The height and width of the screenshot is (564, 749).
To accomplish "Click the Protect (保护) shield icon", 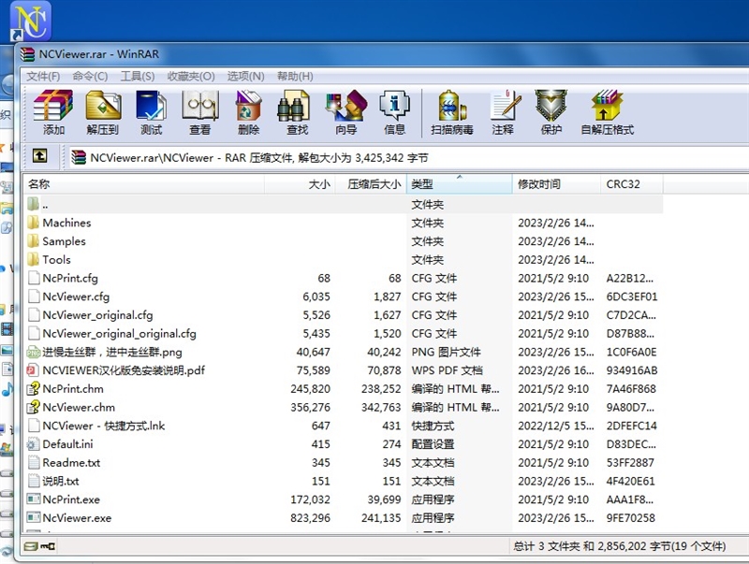I will coord(551,112).
